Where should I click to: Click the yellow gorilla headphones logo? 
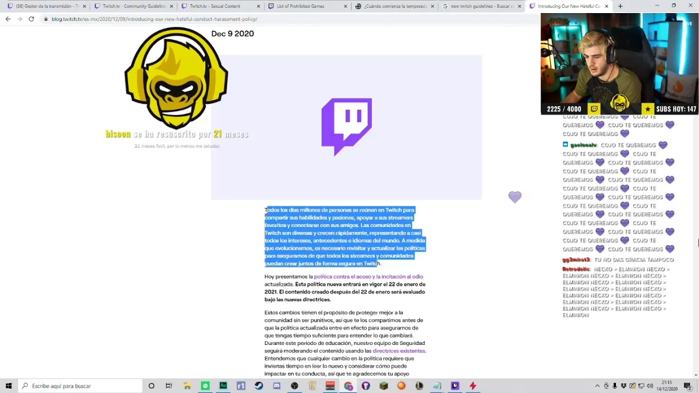coord(176,78)
